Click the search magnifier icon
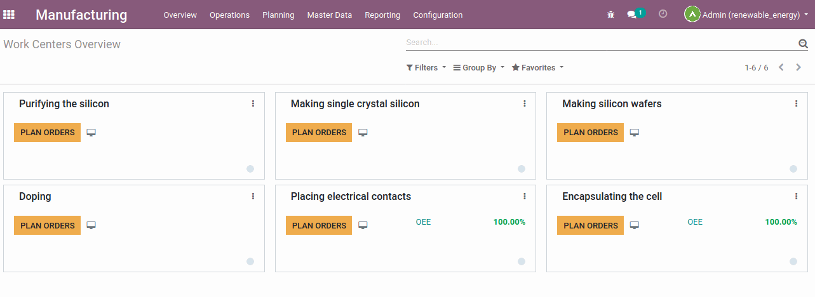This screenshot has width=815, height=297. 803,44
